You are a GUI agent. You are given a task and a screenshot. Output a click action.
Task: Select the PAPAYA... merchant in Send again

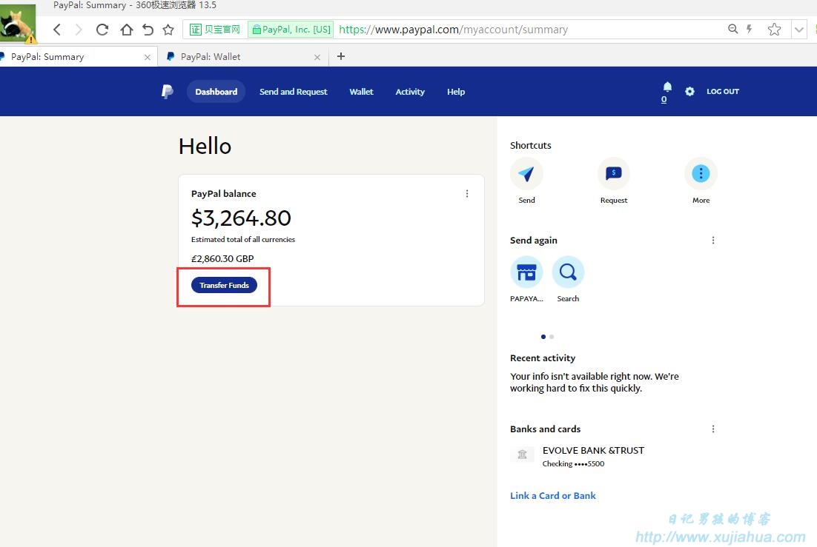point(526,272)
